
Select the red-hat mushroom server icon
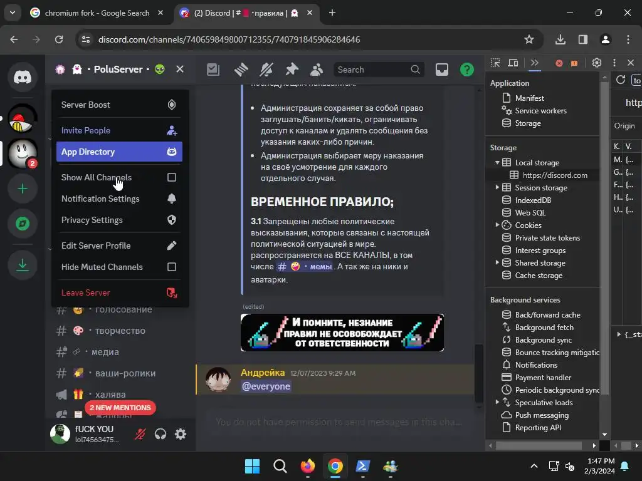click(x=23, y=118)
